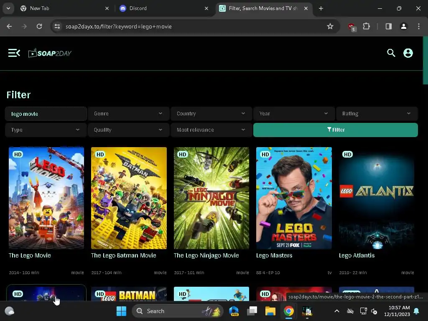Bookmark this page with the star icon
Screen dimensions: 428x321
(x=330, y=26)
